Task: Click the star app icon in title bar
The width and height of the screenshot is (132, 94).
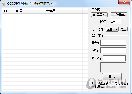Action: coord(4,4)
